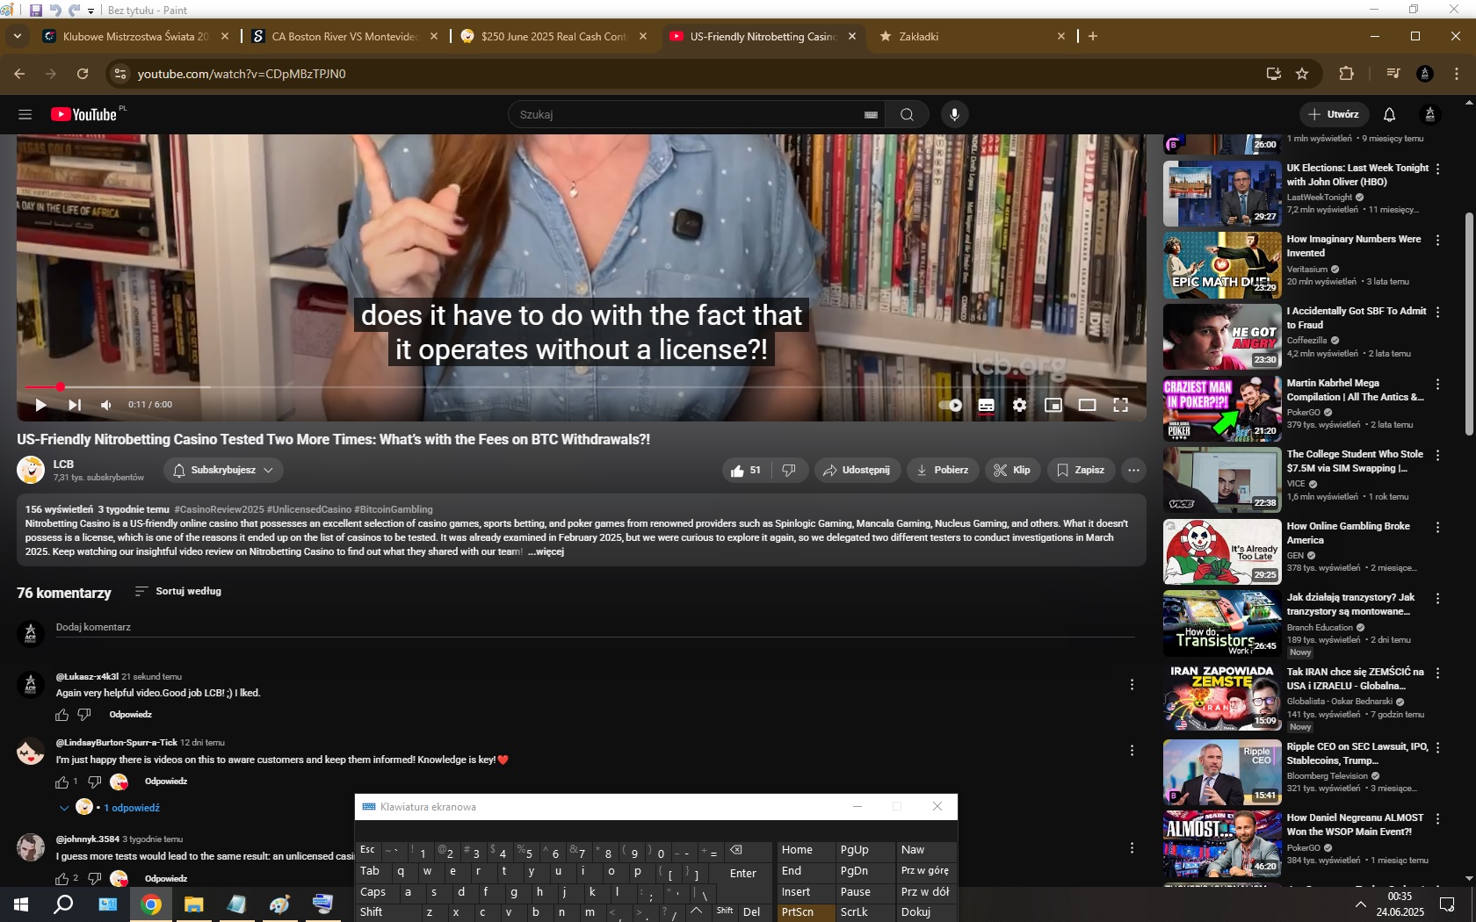Reply to LindsayBurton comment via Odpowiedz
The height and width of the screenshot is (922, 1476).
(x=166, y=782)
